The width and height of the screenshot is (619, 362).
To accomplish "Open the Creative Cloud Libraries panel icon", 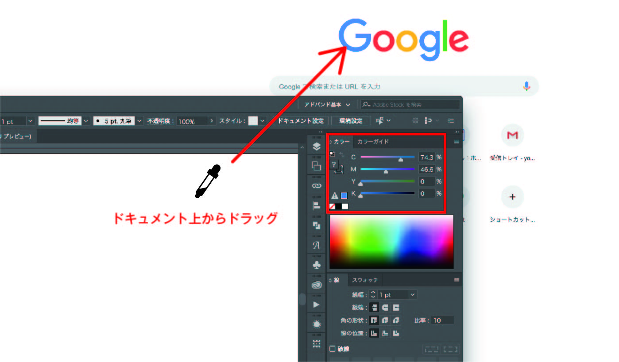I will pos(316,285).
